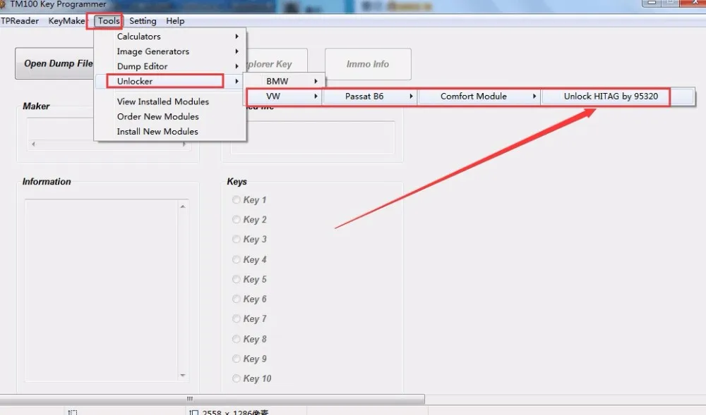Viewport: 706px width, 415px height.
Task: Click Information box scroll up arrow
Action: pyautogui.click(x=183, y=206)
